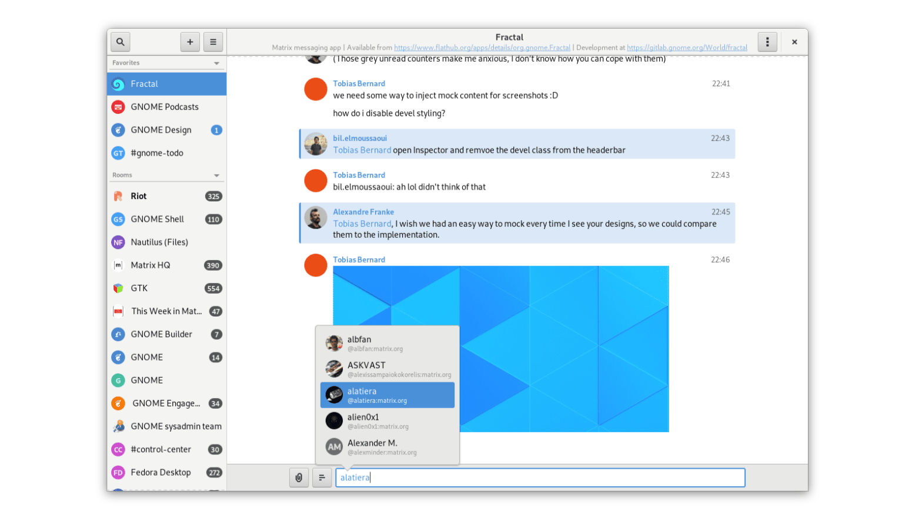
Task: Click the GNOME sysadmin team avatar icon
Action: point(118,426)
